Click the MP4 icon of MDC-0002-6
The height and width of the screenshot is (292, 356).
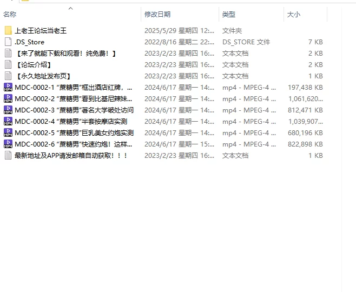point(8,144)
